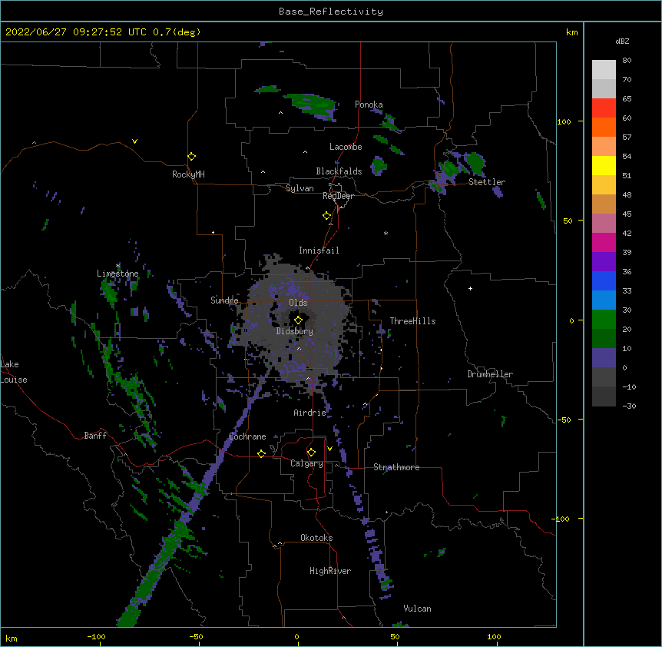This screenshot has width=662, height=647.
Task: Click the yellow diamond marker near RockyMH
Action: (191, 157)
